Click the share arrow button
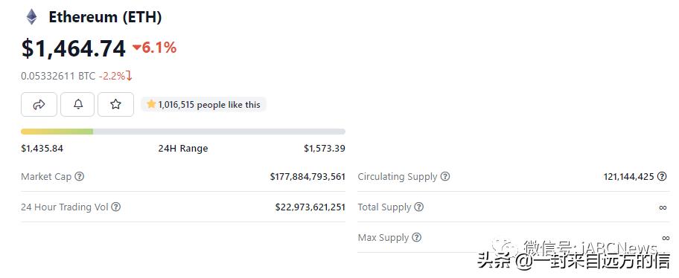679x278 pixels. tap(39, 104)
